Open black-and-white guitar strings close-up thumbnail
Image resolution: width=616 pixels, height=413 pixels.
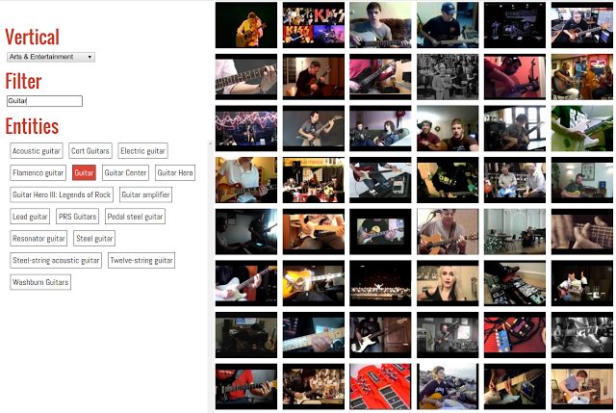pos(581,335)
